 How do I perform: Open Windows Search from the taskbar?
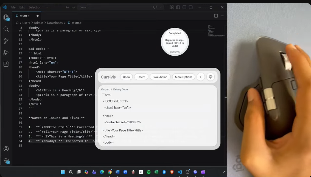pos(71,172)
